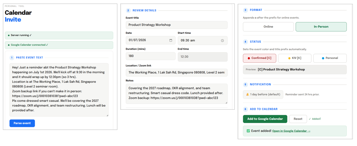The image size is (357, 146).
Task: Click the Server running status banner
Action: pos(59,35)
